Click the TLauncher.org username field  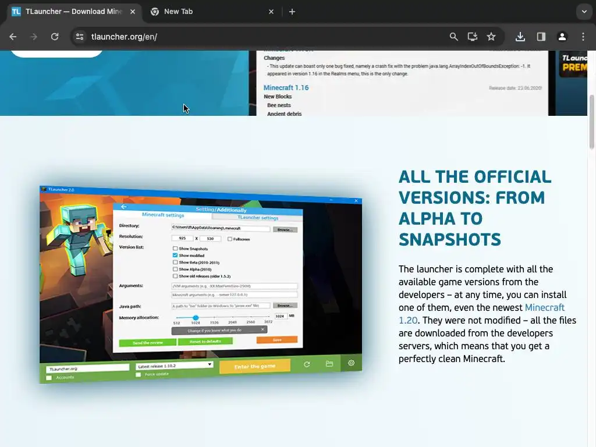[x=87, y=368]
